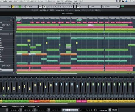Open the MIDI menu

(x=10, y=1)
